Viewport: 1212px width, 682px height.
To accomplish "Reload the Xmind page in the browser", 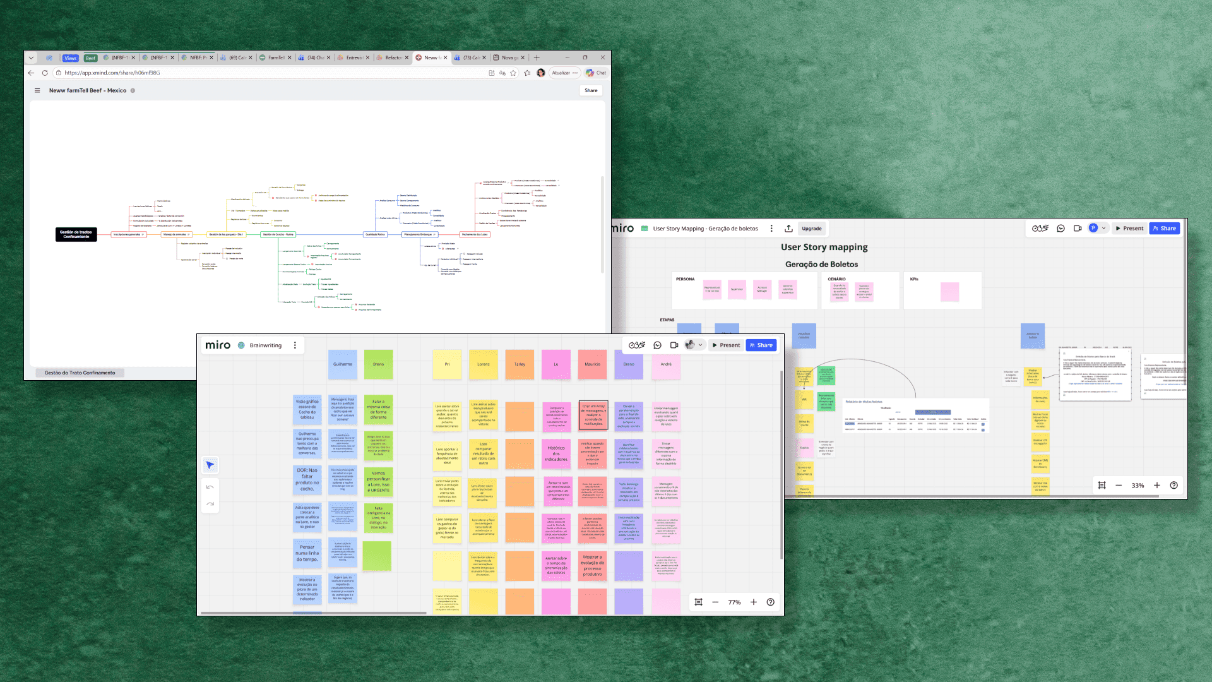I will click(x=45, y=73).
